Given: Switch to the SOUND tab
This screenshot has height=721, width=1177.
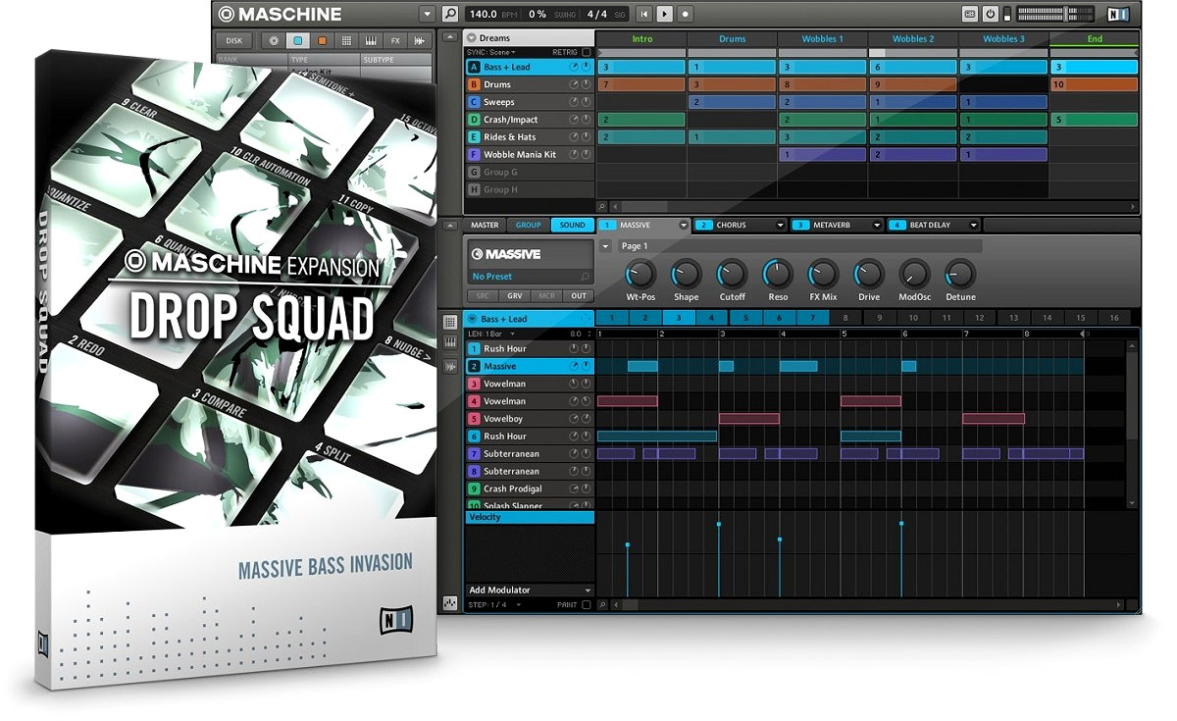Looking at the screenshot, I should pos(573,225).
